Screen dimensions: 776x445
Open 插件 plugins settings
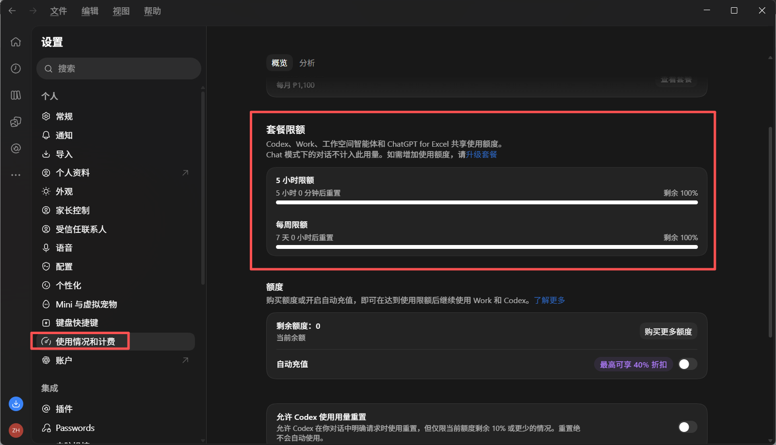point(115,409)
